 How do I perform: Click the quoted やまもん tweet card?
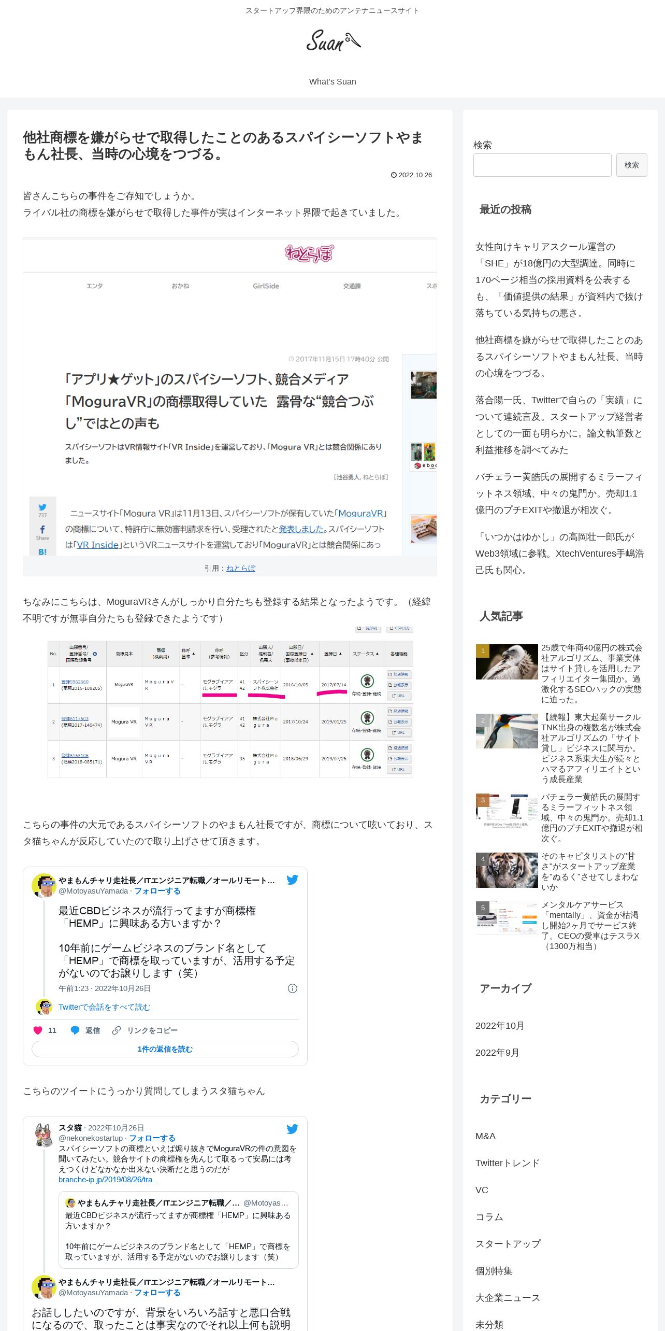click(179, 1230)
